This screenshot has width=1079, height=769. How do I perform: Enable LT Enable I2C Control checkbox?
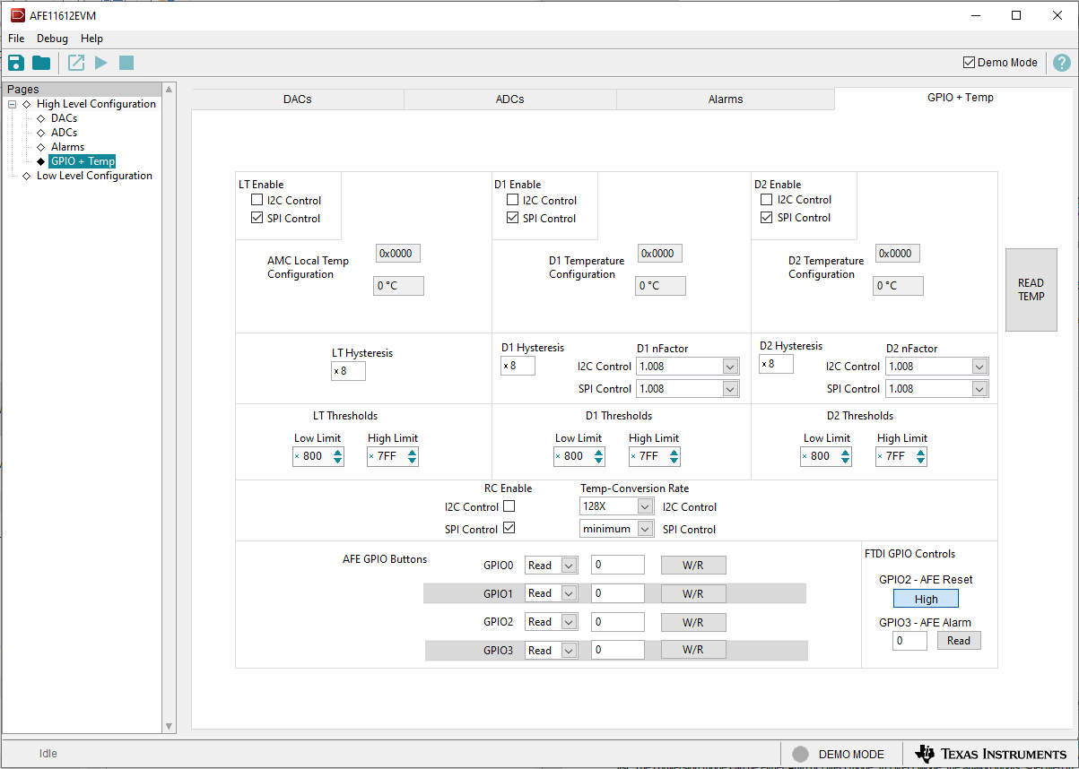pos(257,200)
